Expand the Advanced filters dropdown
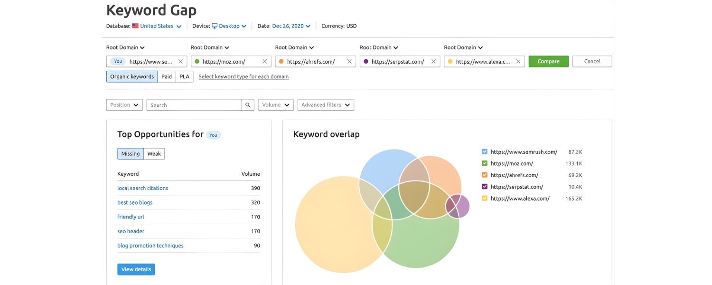This screenshot has height=285, width=712. (326, 104)
